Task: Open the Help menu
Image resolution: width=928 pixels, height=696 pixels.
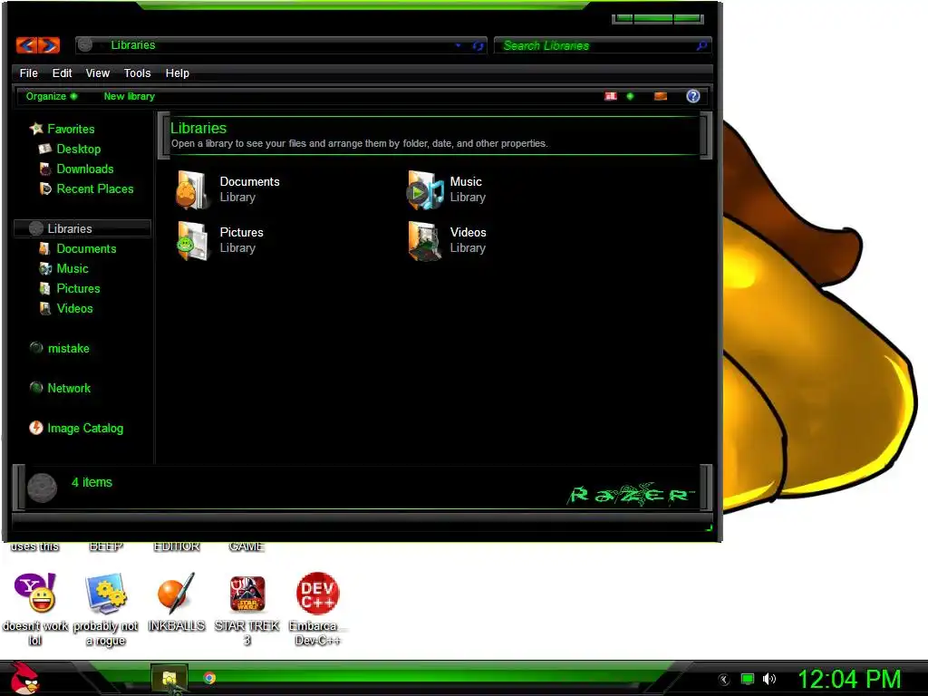Action: coord(177,72)
